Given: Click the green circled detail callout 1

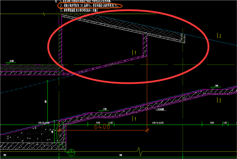Looking at the screenshot, I should (71, 152).
